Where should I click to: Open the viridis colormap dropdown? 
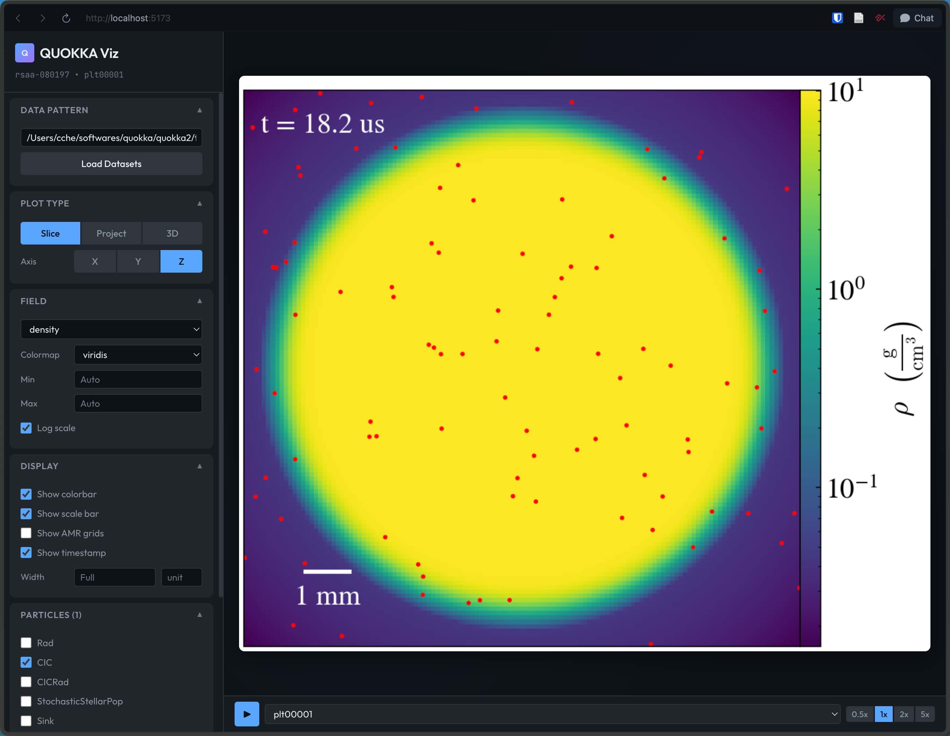pyautogui.click(x=138, y=355)
